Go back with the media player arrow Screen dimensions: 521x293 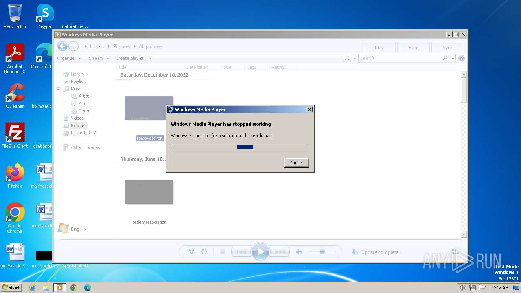point(62,46)
